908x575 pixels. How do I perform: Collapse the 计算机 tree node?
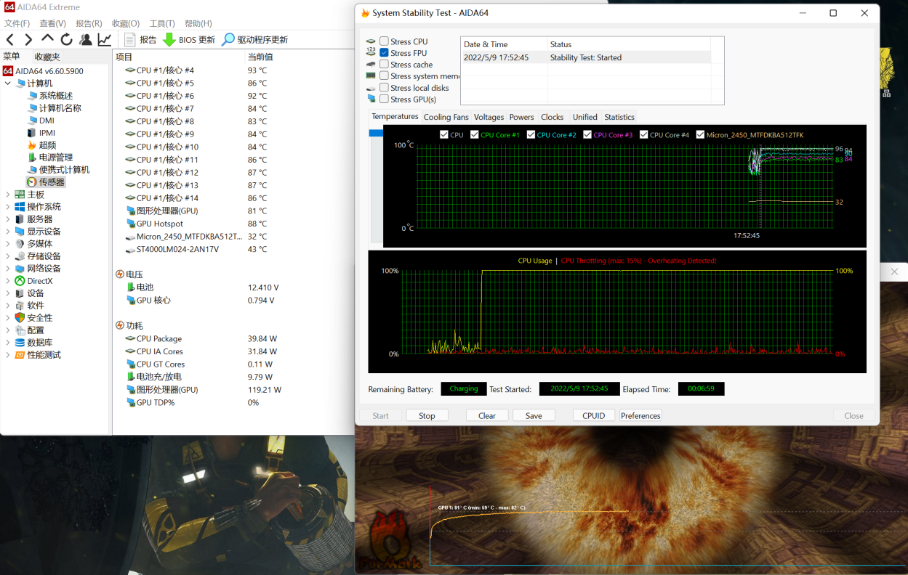click(x=8, y=83)
